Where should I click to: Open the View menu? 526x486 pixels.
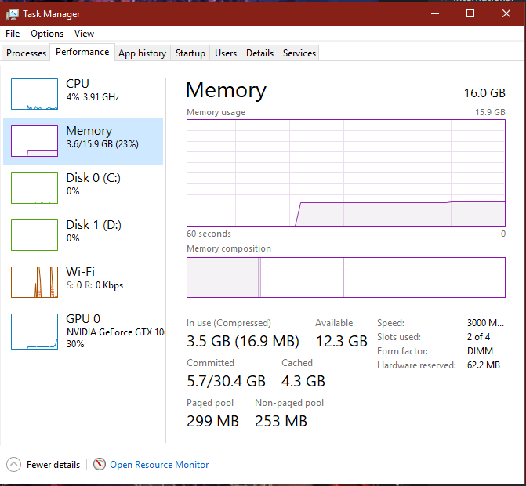[84, 34]
